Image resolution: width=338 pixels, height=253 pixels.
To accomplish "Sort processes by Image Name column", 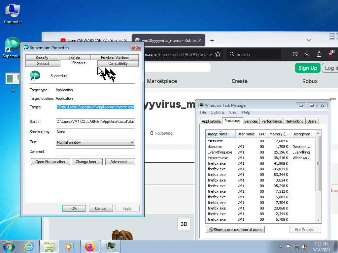I will (220, 134).
